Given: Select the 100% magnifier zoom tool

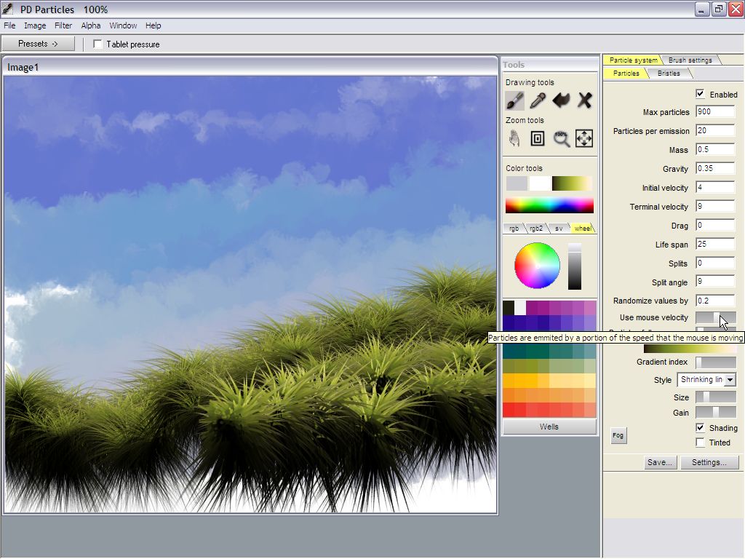Looking at the screenshot, I should [561, 138].
